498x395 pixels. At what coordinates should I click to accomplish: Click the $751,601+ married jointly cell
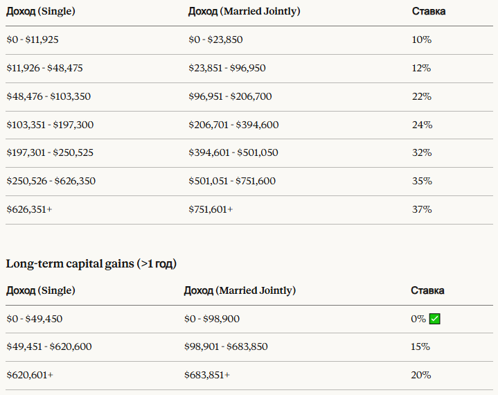coord(211,209)
